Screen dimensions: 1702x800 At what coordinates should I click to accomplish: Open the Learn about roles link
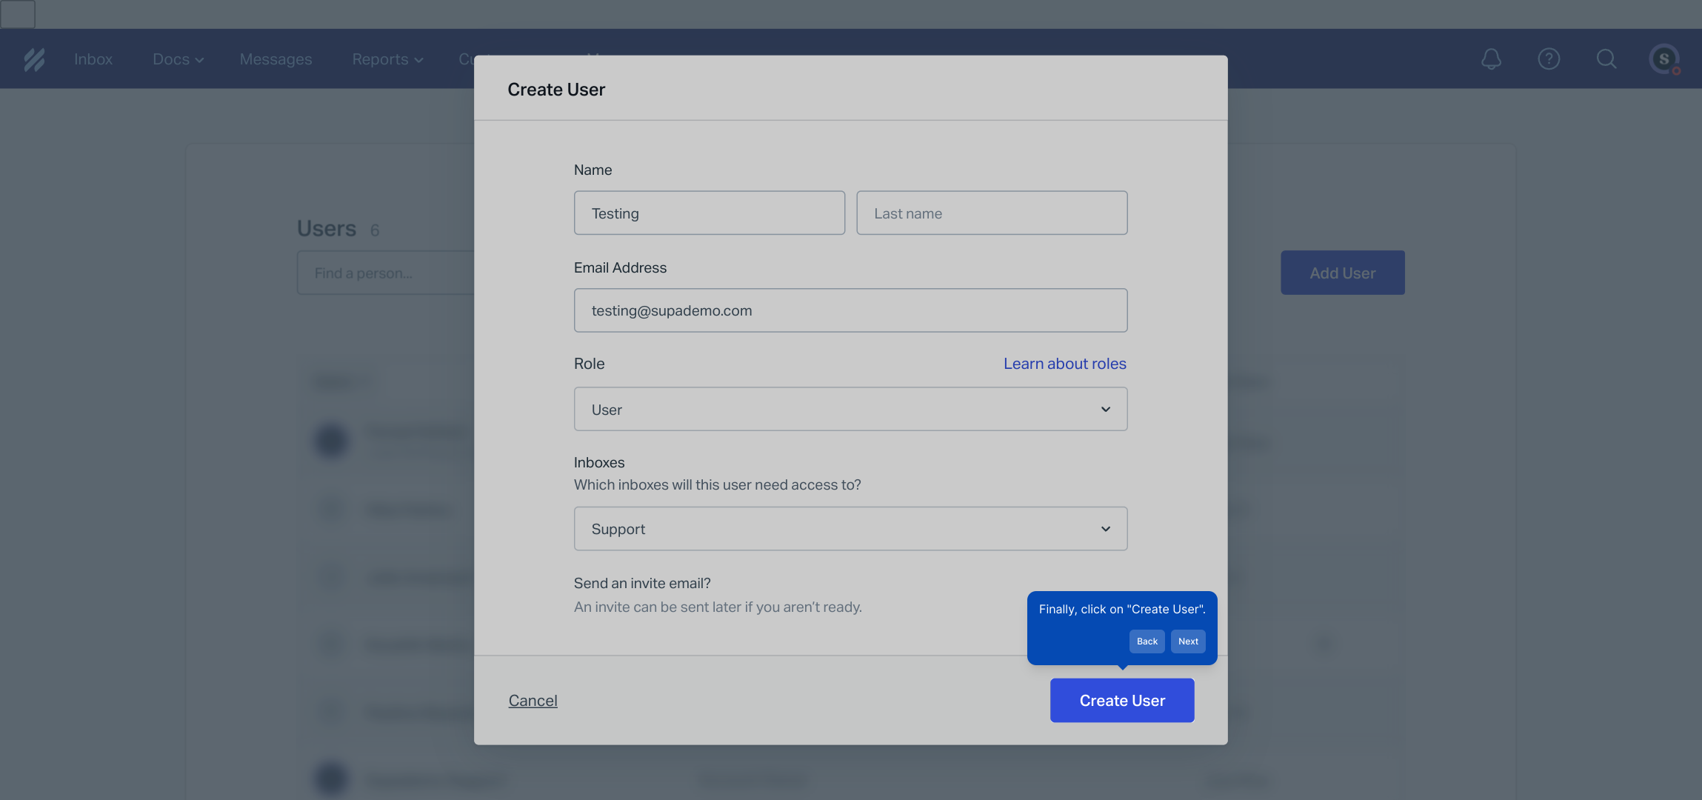(1064, 364)
